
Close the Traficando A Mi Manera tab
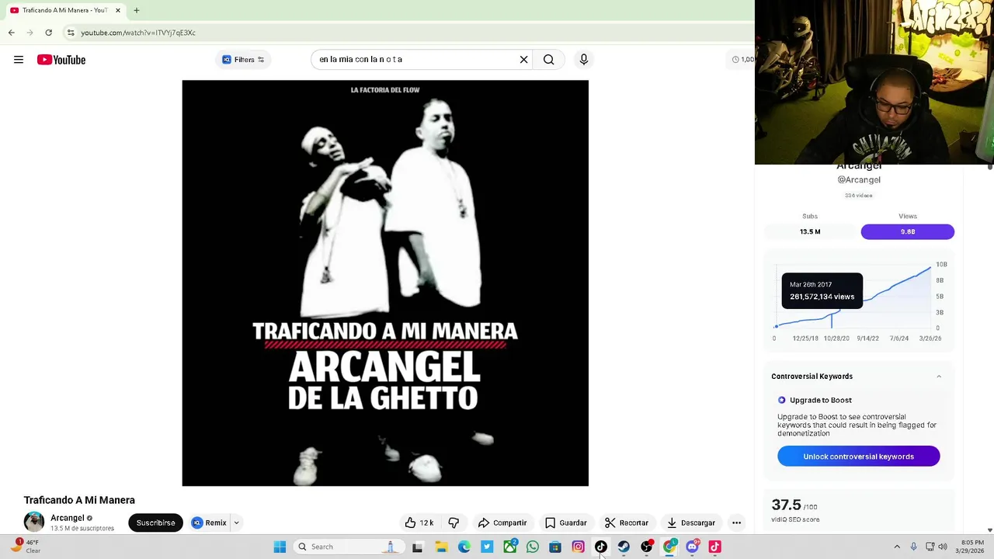(118, 10)
